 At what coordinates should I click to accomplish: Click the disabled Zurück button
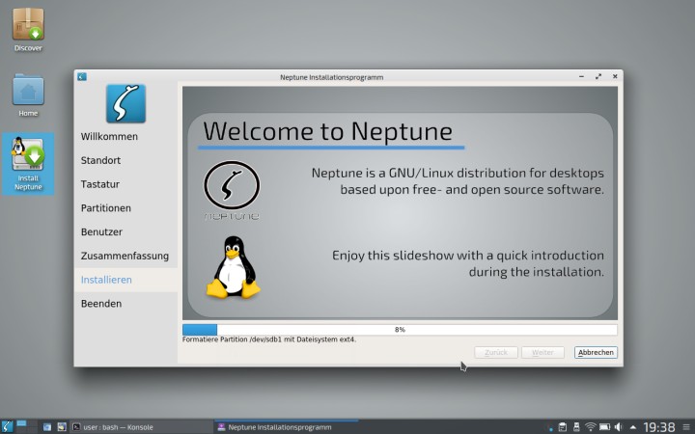click(x=496, y=353)
